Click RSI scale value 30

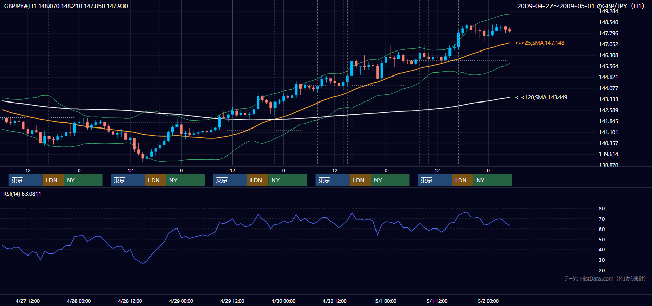pyautogui.click(x=602, y=260)
